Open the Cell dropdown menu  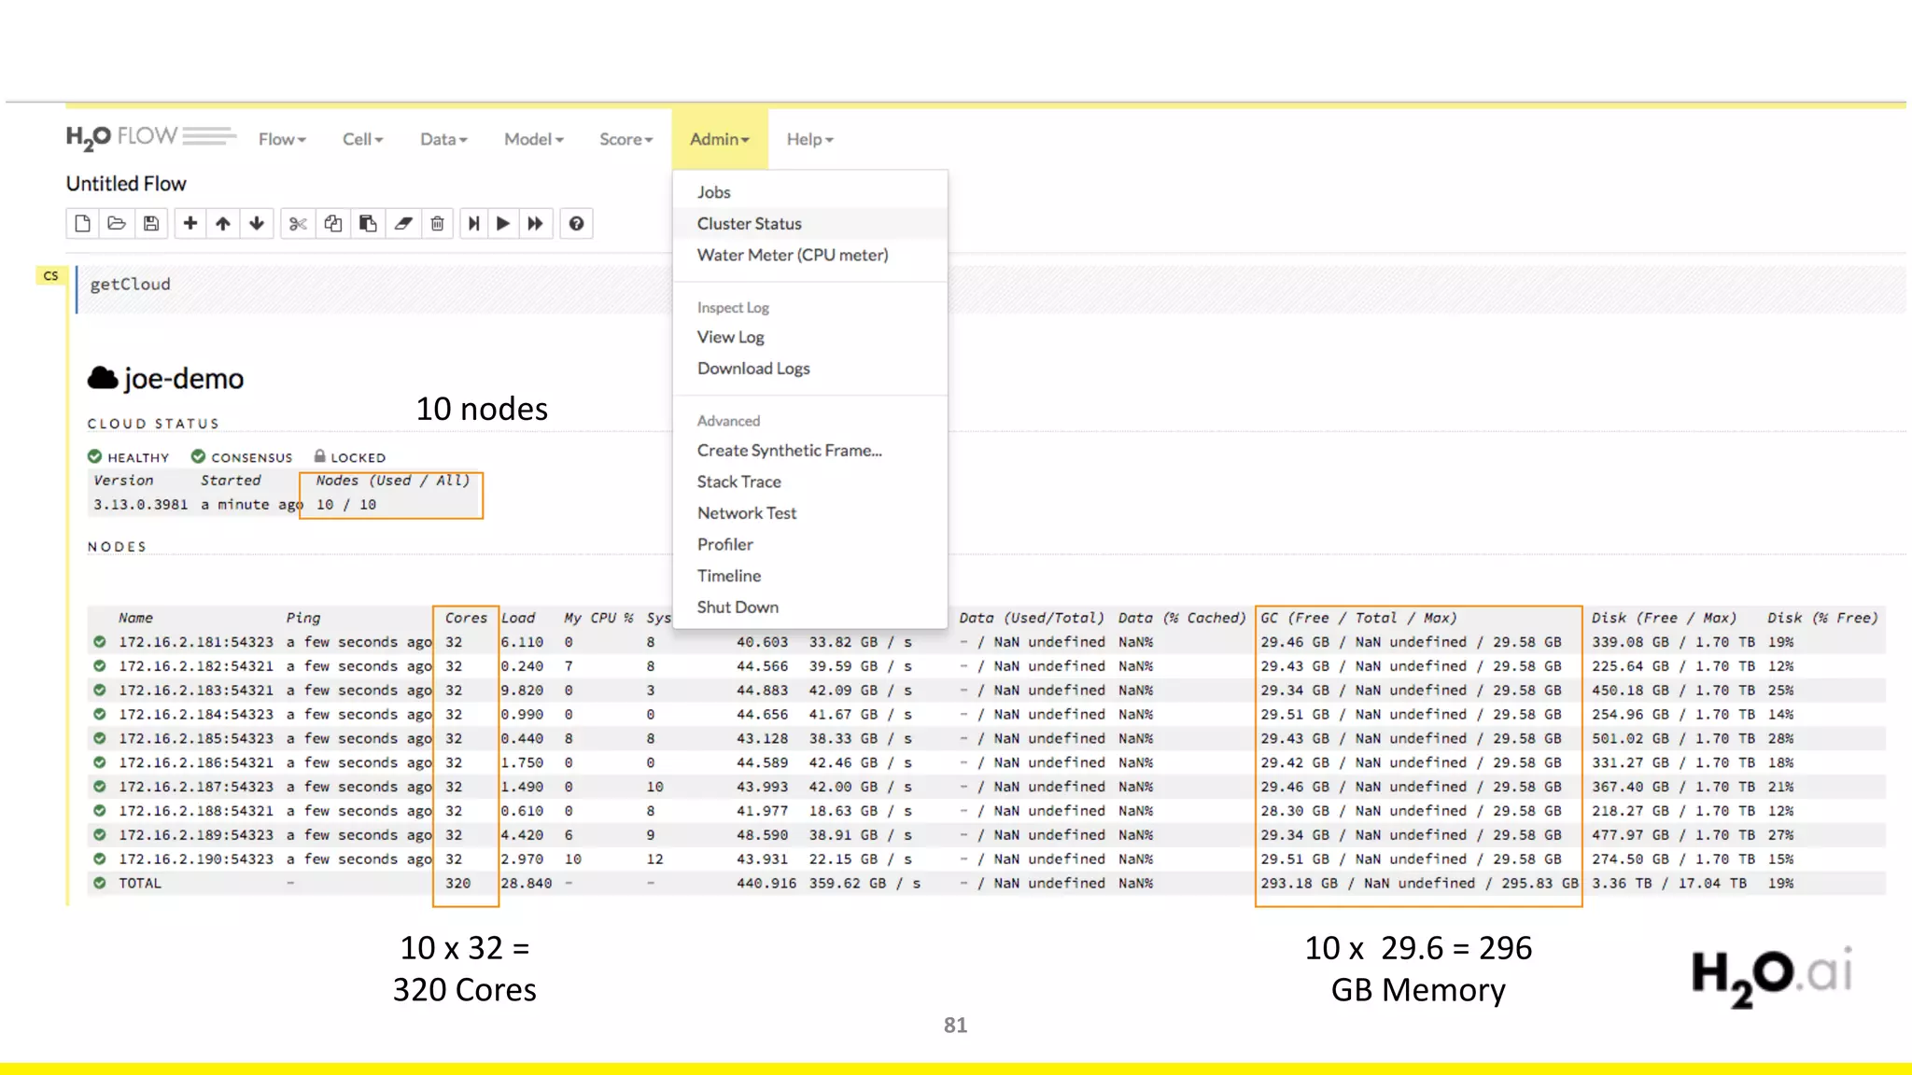click(x=362, y=139)
